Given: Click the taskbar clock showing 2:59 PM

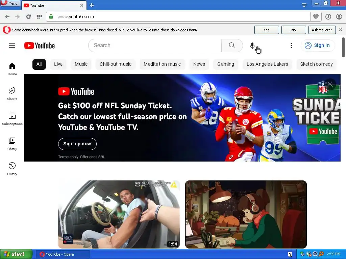Looking at the screenshot, I should coord(333,254).
